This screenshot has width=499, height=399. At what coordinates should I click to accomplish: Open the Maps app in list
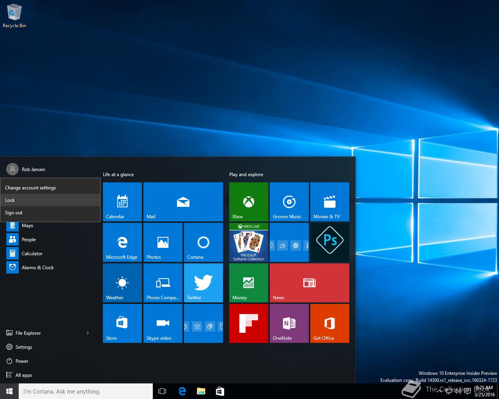pos(50,226)
